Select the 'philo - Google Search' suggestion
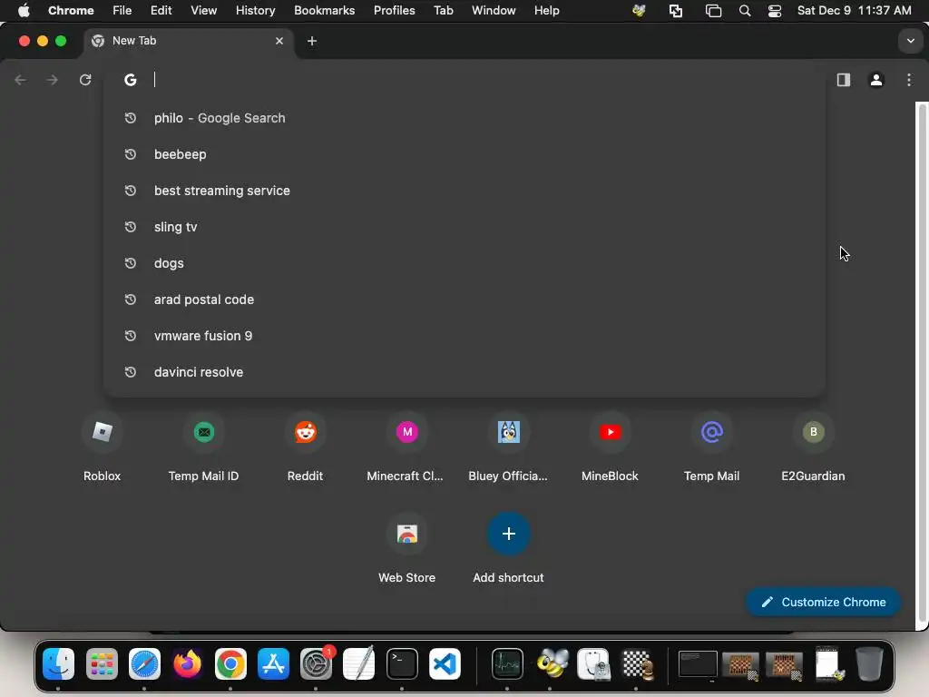Screen dimensions: 929x697 point(464,118)
